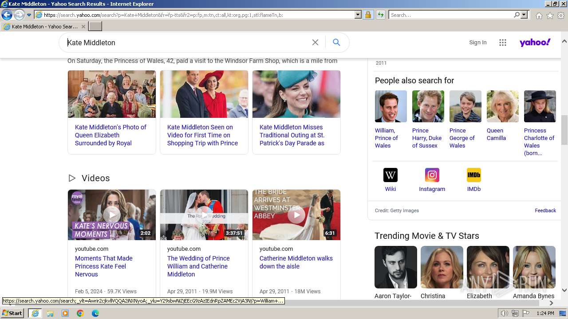Open Aaron Taylor trending star photo
Viewport: 568px width, 319px height.
tap(396, 267)
